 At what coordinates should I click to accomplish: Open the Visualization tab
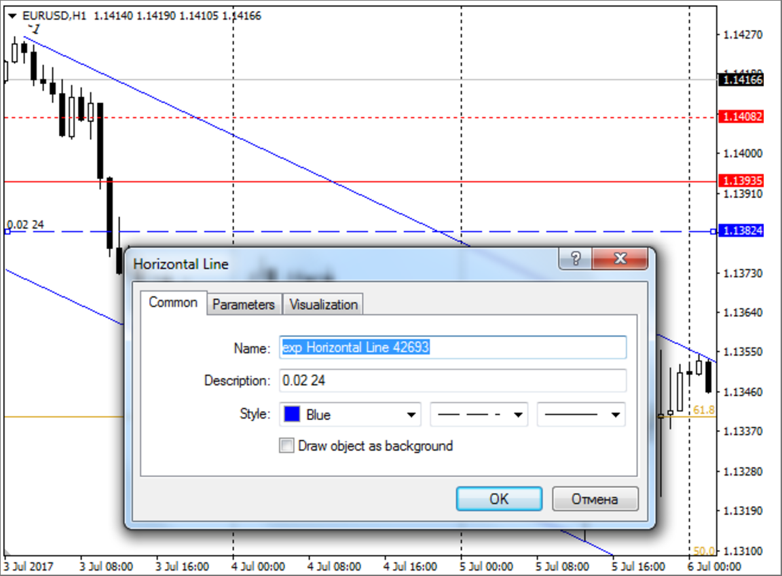323,305
